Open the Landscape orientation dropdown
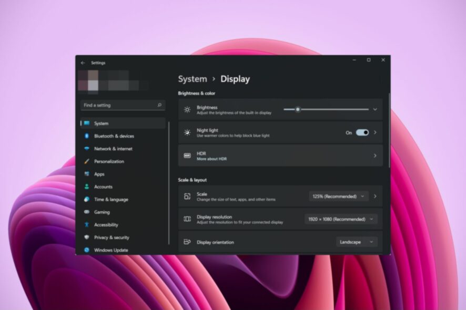The width and height of the screenshot is (466, 310). click(x=356, y=242)
